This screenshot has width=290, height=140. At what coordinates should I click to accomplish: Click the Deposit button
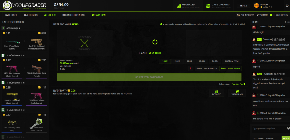216,93
